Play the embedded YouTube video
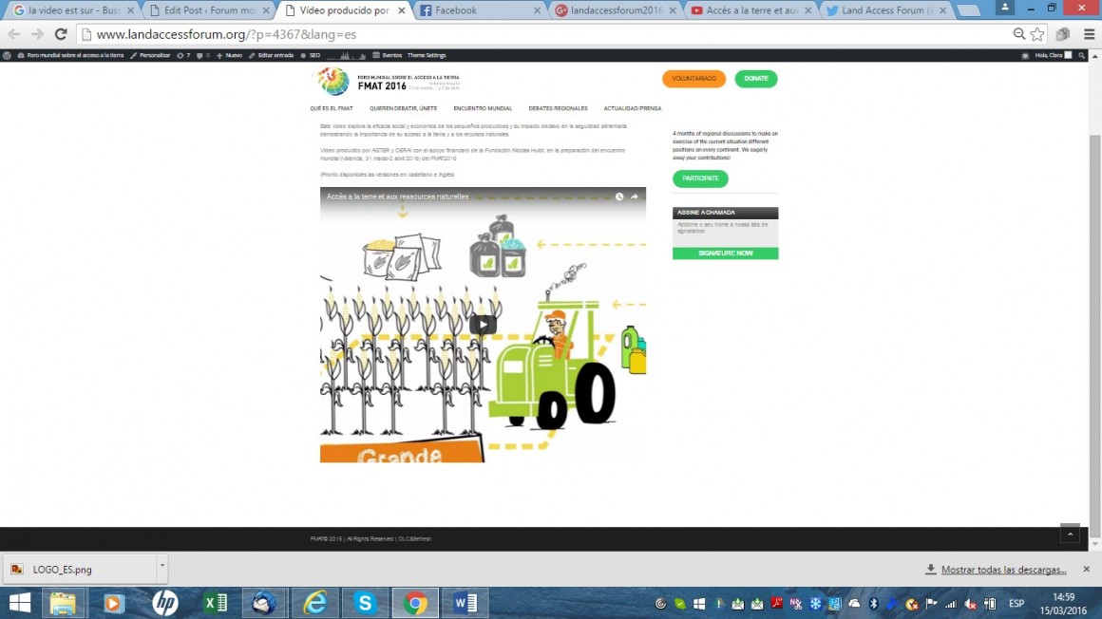The image size is (1102, 619). (x=483, y=325)
